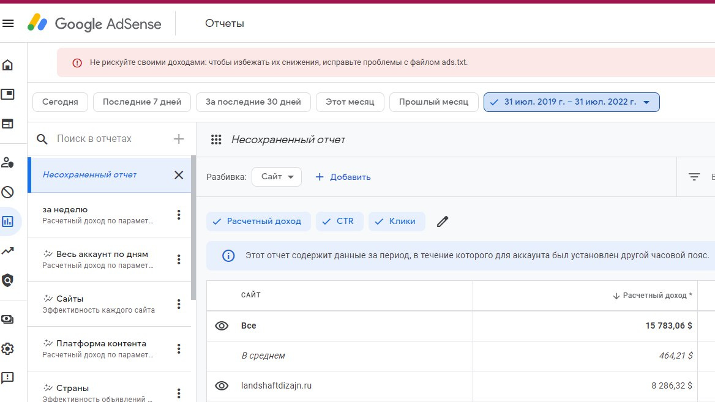Open Payments sidebar icon
Viewport: 715px width, 402px height.
(8, 319)
